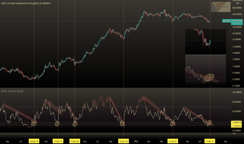Click the yellow '36.820755' RSI level label
The image size is (244, 144).
point(236,123)
